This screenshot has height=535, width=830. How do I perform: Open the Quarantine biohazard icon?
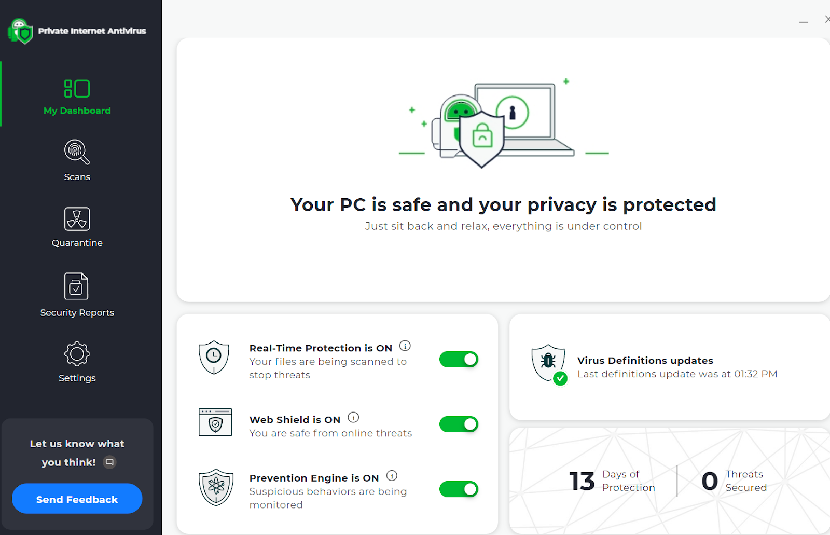[x=77, y=219]
